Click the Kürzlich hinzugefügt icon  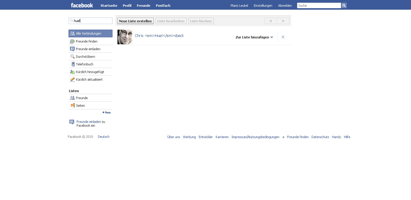(72, 72)
